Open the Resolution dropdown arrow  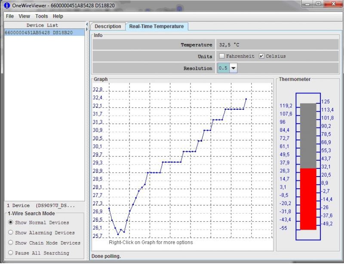pyautogui.click(x=233, y=68)
